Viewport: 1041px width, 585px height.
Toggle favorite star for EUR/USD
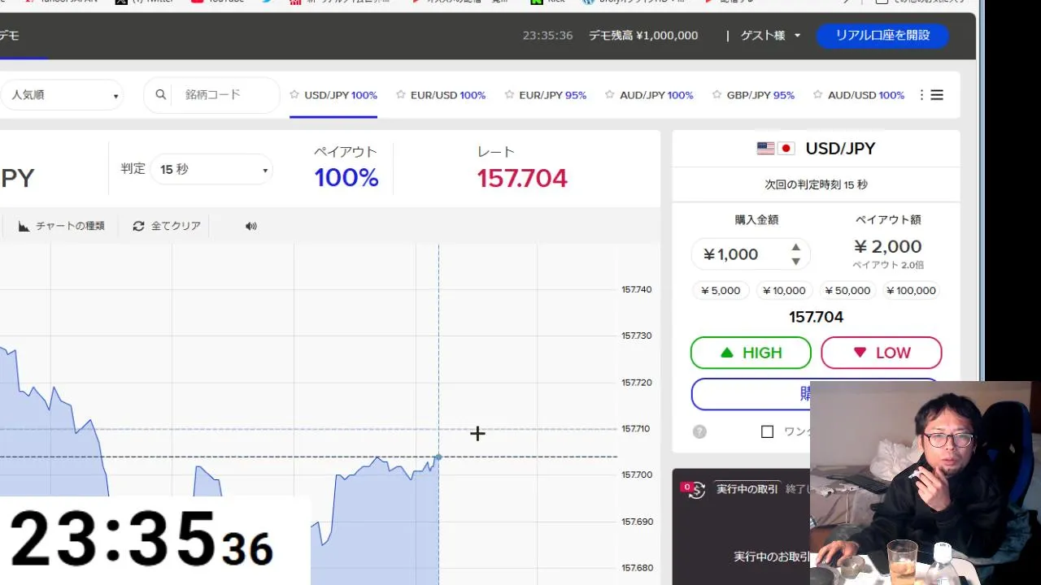401,95
